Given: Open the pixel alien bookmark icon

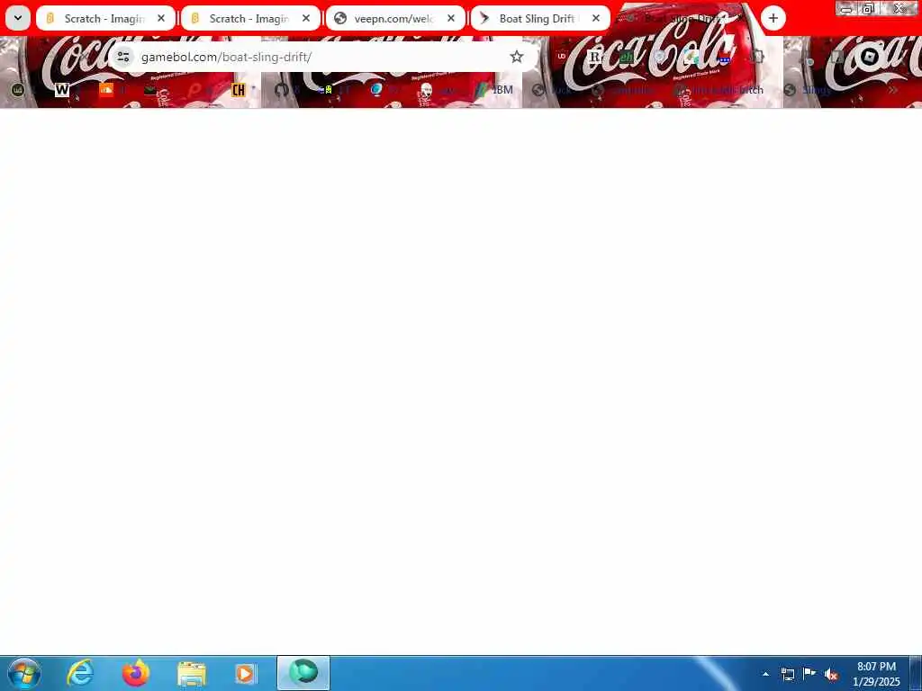Looking at the screenshot, I should [x=325, y=90].
